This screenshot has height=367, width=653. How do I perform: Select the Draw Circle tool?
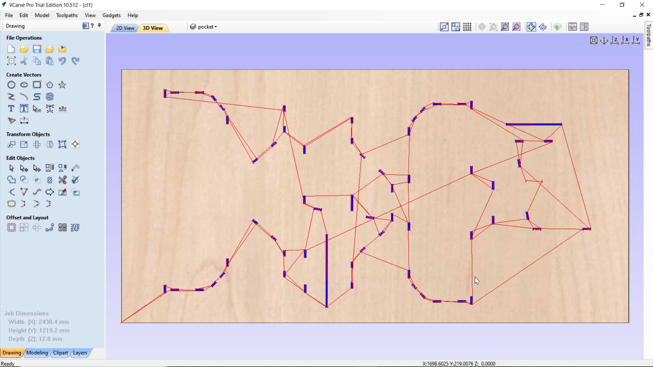click(x=11, y=85)
